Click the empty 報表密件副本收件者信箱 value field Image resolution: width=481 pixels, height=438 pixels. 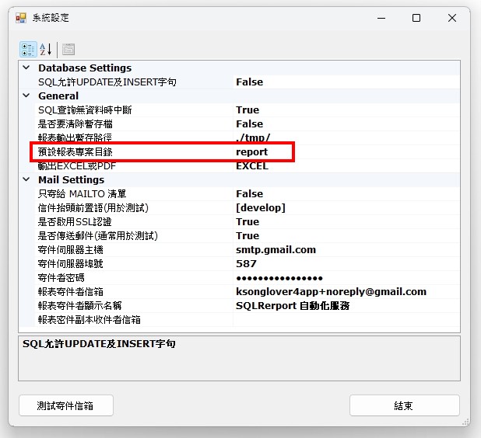[x=342, y=320]
